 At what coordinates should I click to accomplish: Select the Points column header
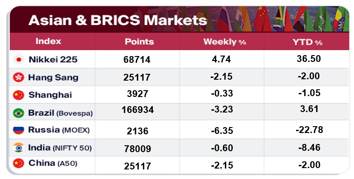click(x=139, y=42)
